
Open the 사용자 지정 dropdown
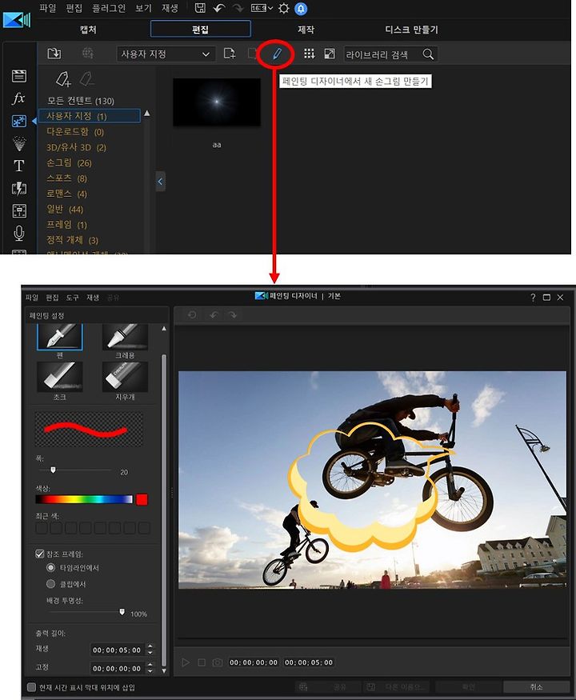click(166, 54)
